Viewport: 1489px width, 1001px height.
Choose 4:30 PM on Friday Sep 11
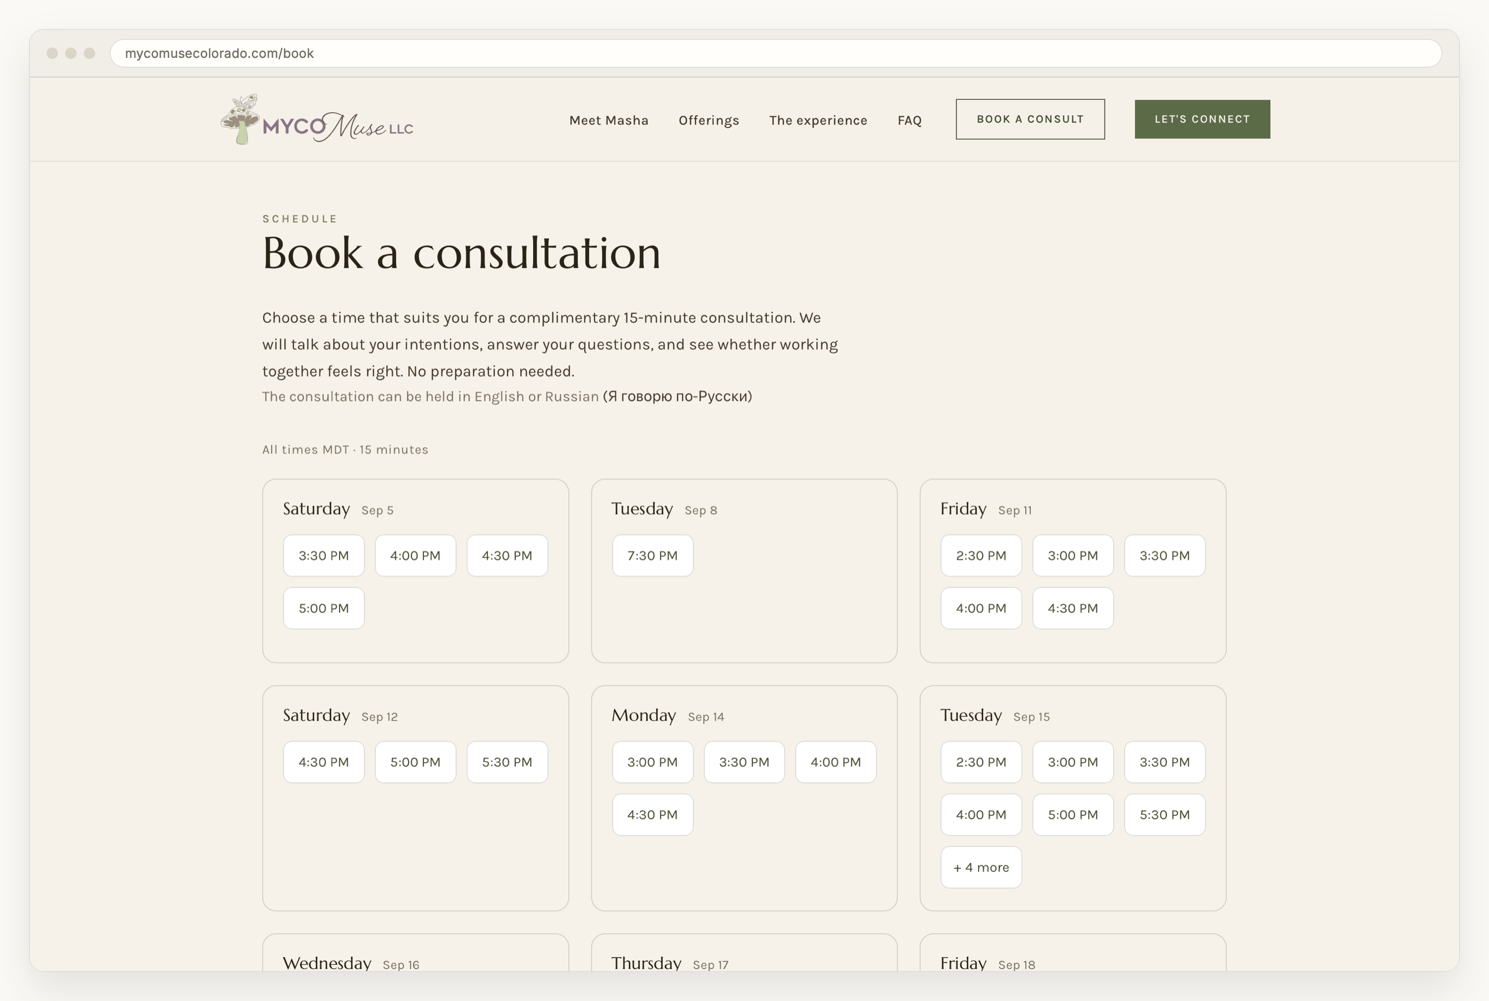click(x=1072, y=609)
